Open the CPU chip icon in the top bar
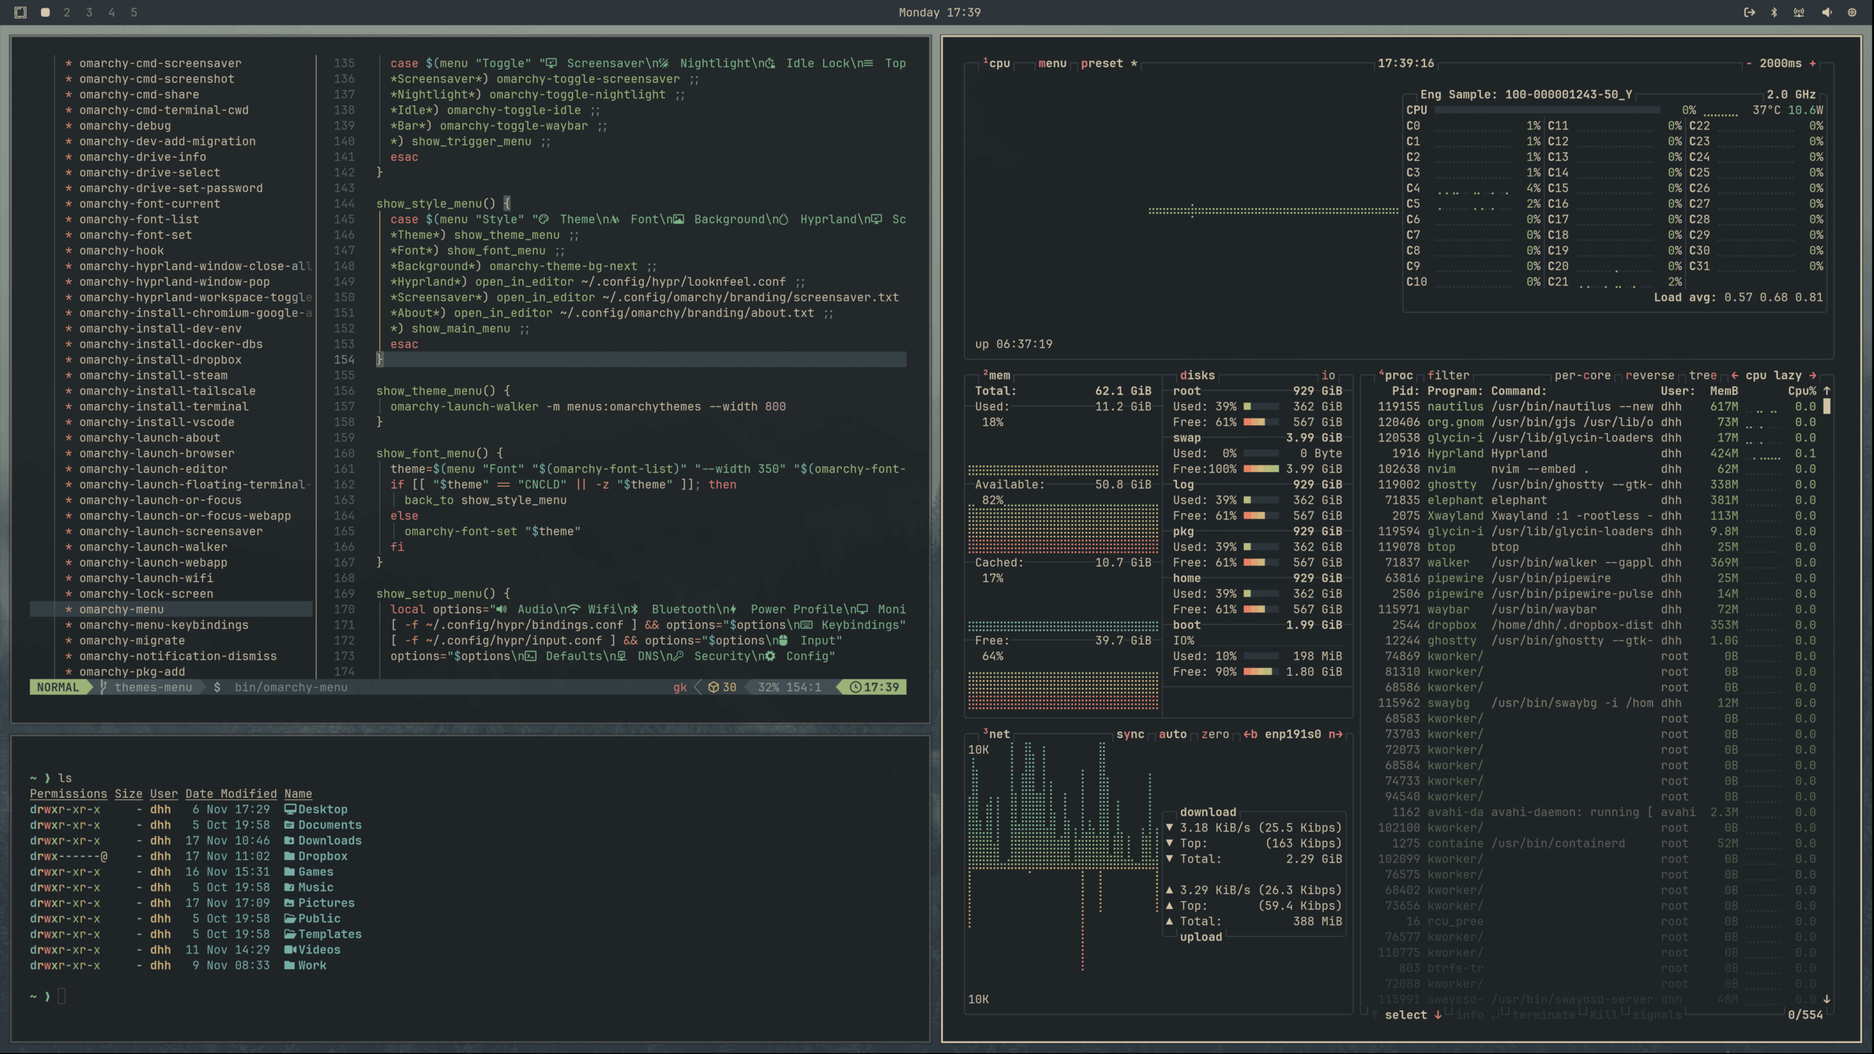This screenshot has height=1054, width=1874. [x=1852, y=12]
